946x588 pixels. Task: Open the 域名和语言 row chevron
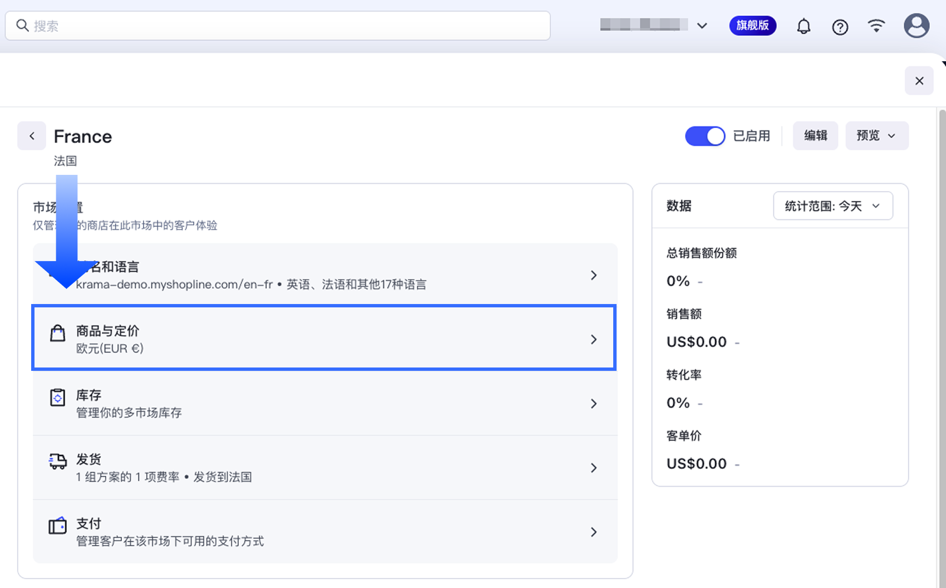(x=594, y=275)
